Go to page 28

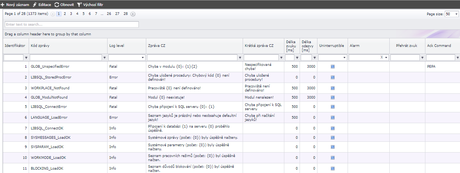(125, 14)
